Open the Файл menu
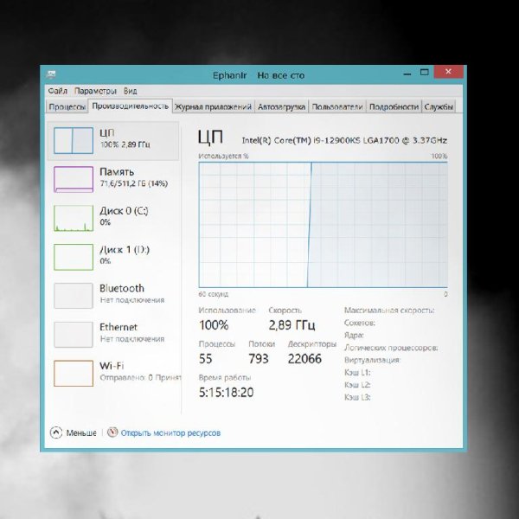The width and height of the screenshot is (519, 519). pyautogui.click(x=58, y=91)
